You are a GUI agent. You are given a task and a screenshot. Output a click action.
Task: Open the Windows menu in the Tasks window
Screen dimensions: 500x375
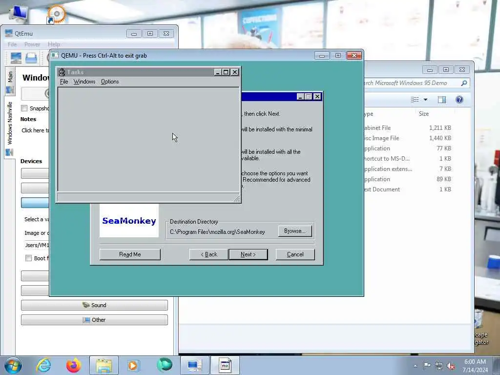[84, 82]
